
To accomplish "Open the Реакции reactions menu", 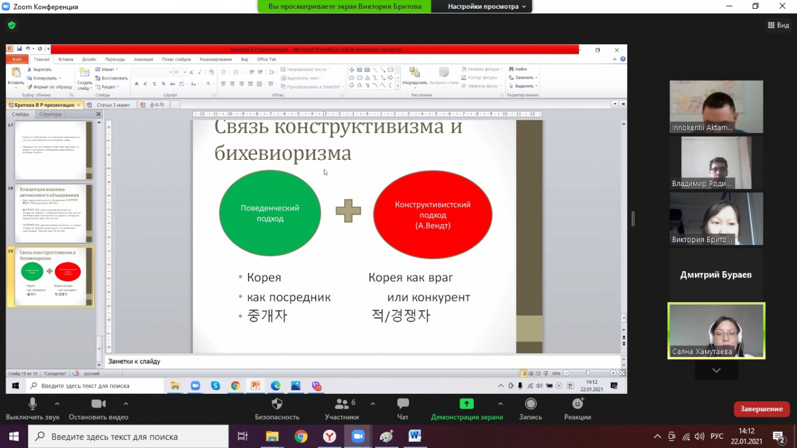I will pyautogui.click(x=577, y=404).
